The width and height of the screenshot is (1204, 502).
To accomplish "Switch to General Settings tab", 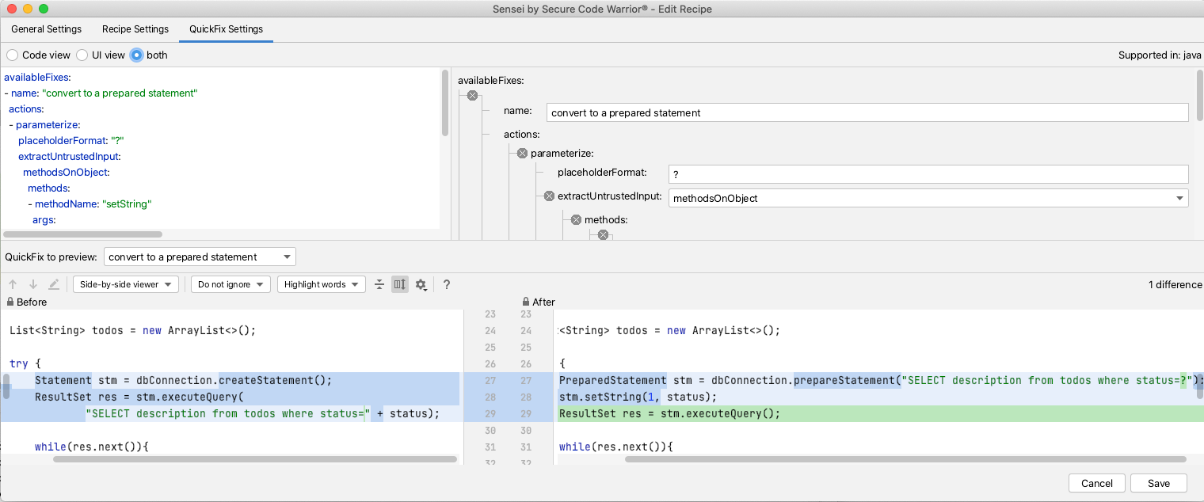I will [46, 29].
